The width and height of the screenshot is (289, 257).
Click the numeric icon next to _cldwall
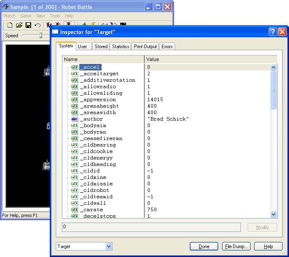click(74, 203)
